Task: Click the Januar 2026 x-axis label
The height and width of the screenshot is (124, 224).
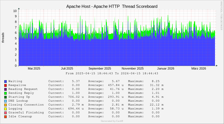Action: click(166, 68)
